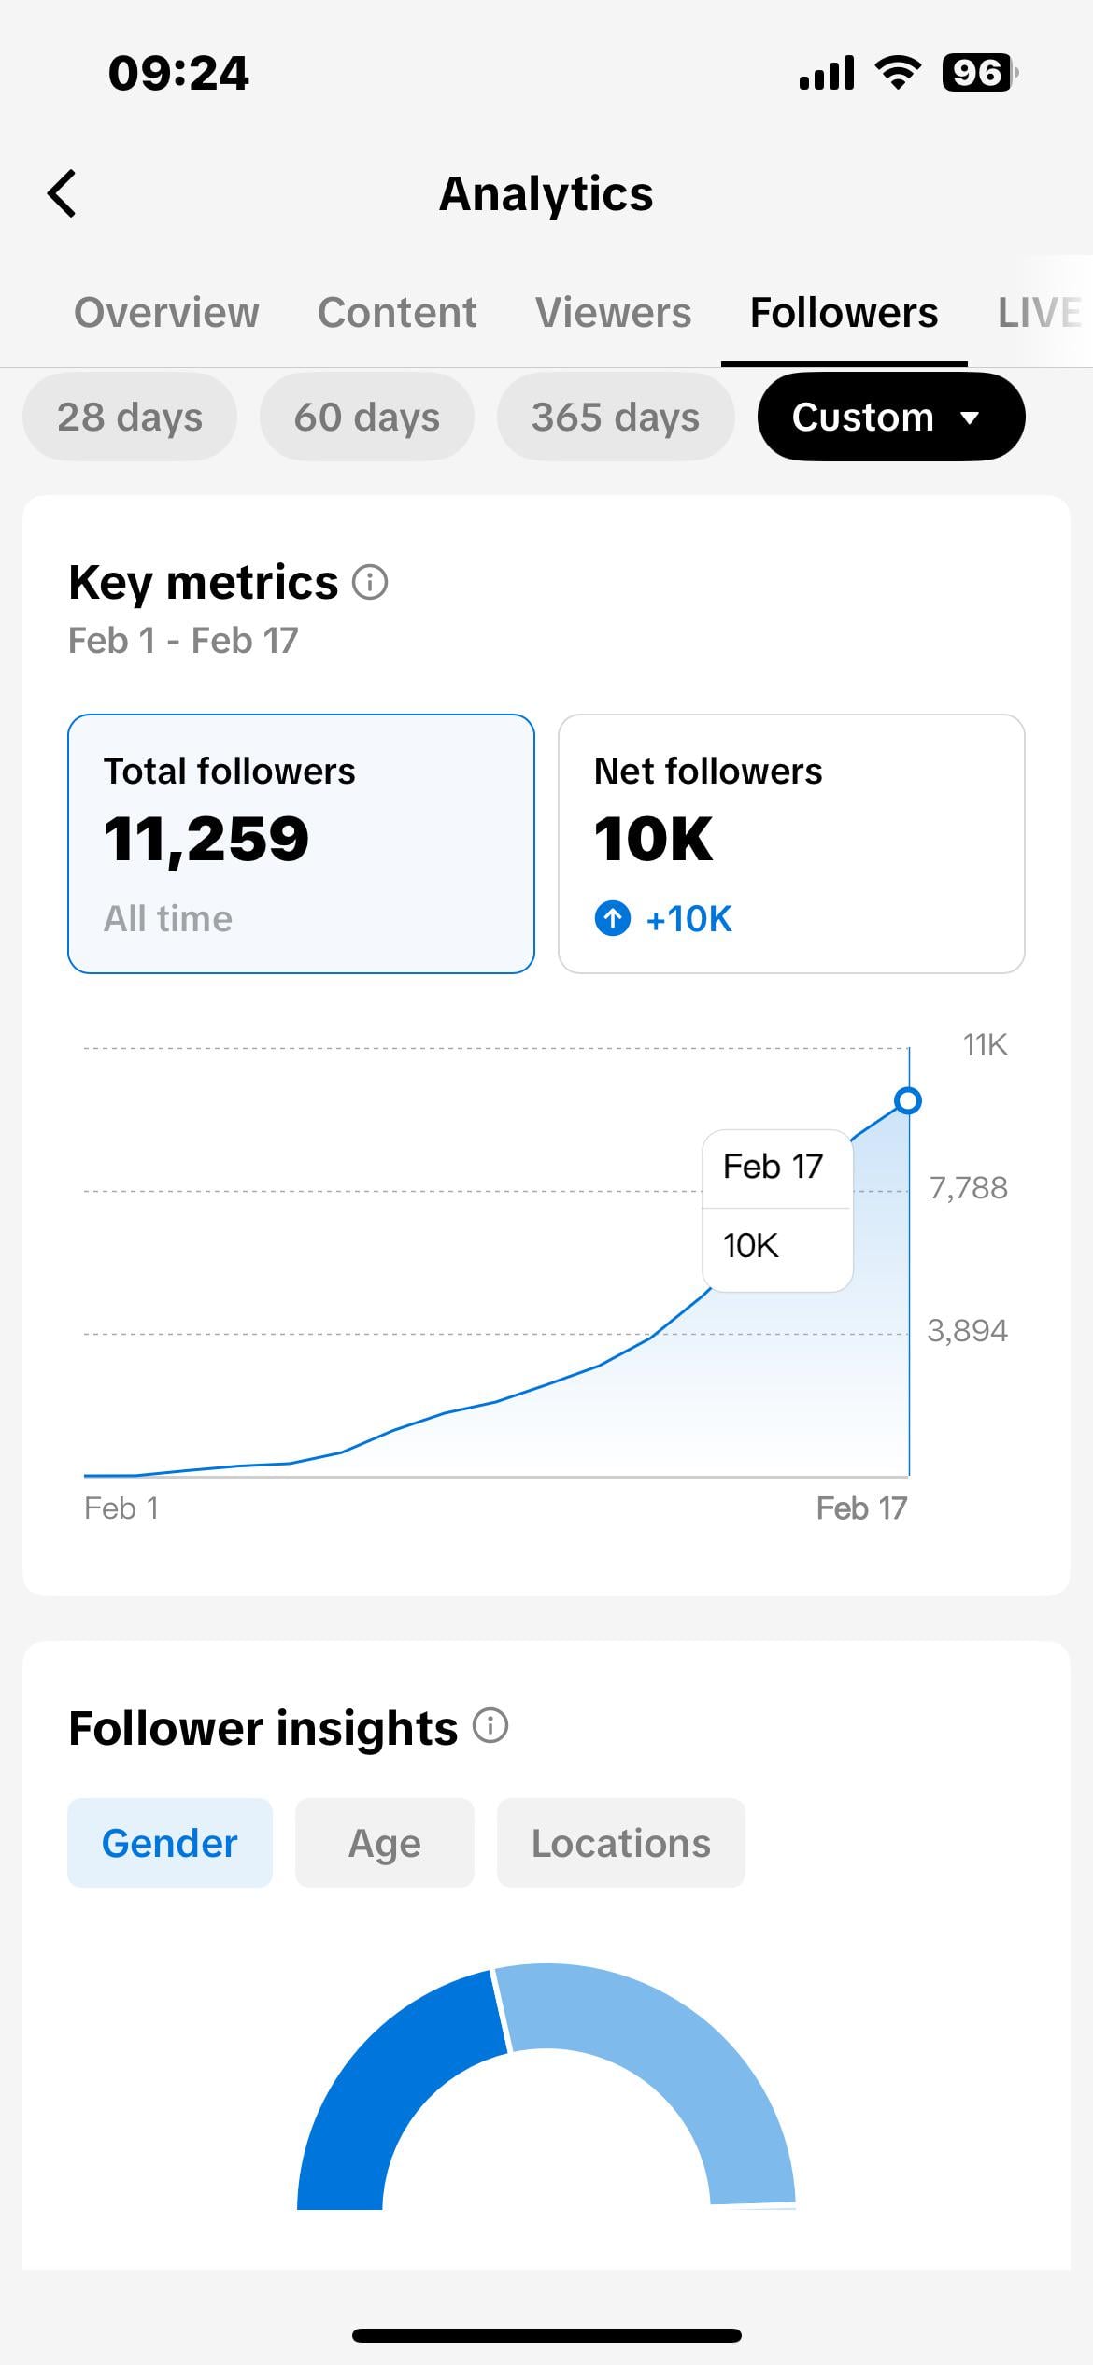This screenshot has height=2365, width=1093.
Task: Tap the back arrow icon
Action: (63, 194)
